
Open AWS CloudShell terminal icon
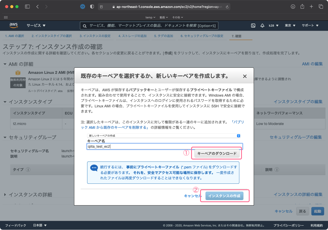point(253,26)
